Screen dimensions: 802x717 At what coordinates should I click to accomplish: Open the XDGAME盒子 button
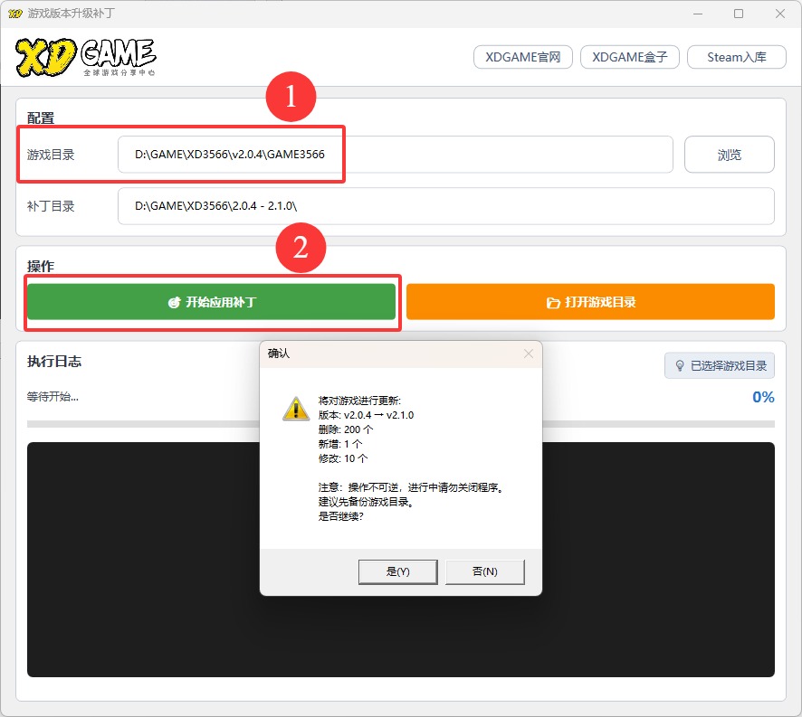[629, 57]
